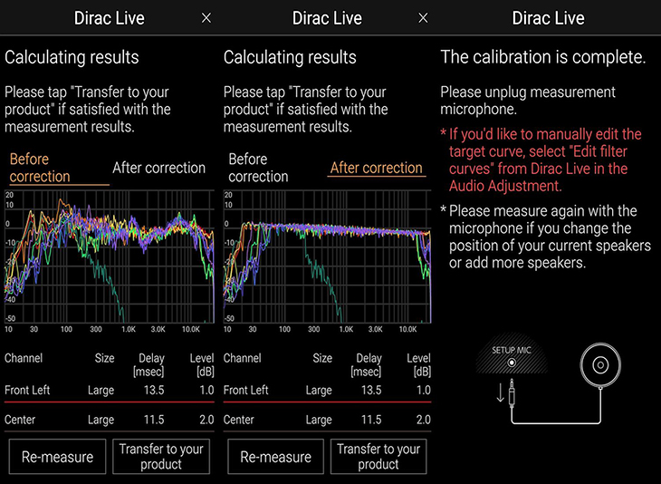Click the measurement microphone puck icon

click(x=600, y=365)
